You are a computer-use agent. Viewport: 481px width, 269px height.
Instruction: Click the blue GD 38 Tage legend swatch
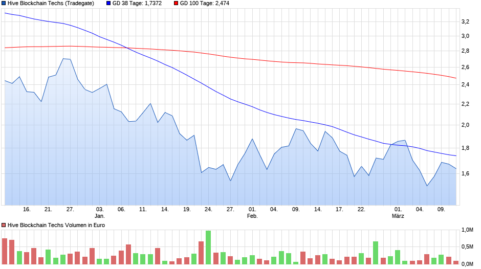108,3
